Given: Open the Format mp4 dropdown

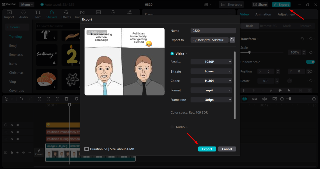Looking at the screenshot, I should click(x=211, y=90).
